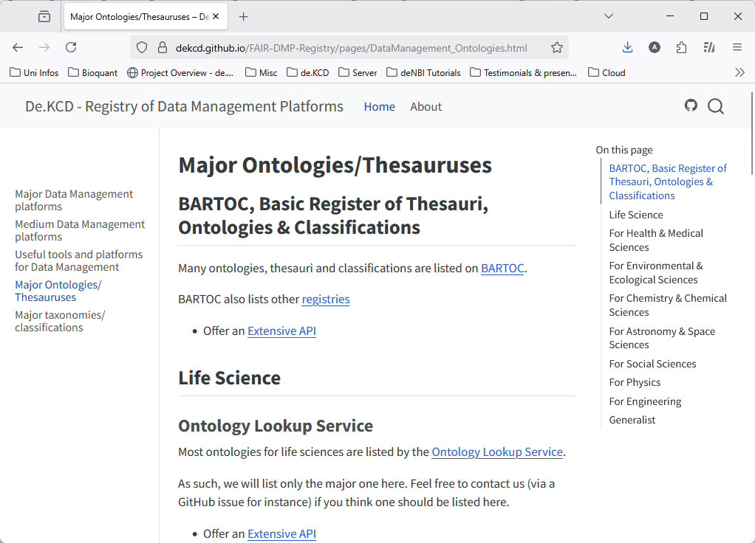Open the Ontology Lookup Service link
The width and height of the screenshot is (755, 543).
496,452
